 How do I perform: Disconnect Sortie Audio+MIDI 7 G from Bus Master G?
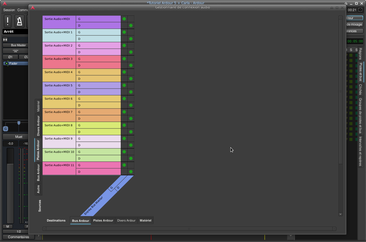(x=124, y=112)
